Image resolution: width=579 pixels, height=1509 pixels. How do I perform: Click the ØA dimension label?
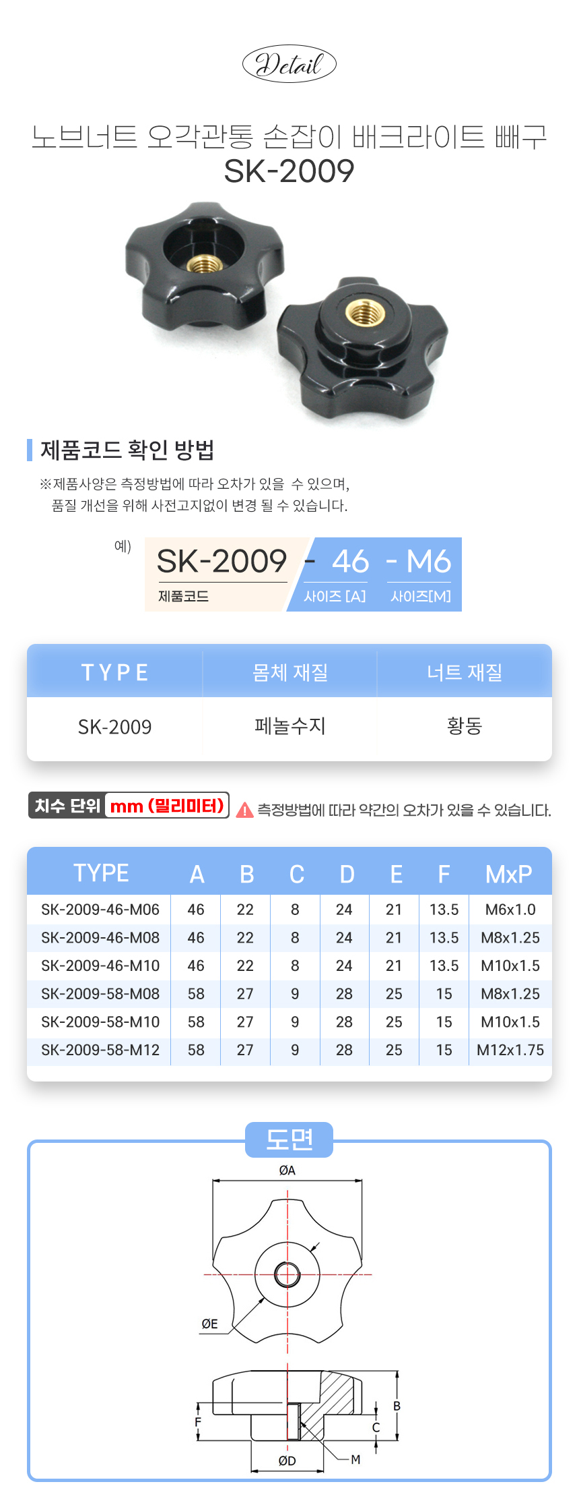tap(287, 1171)
